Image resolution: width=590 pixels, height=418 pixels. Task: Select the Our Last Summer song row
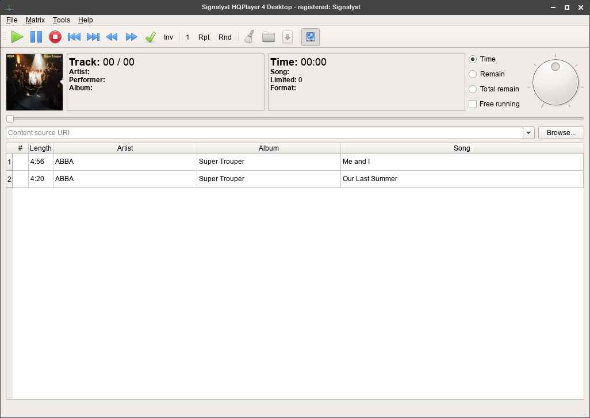click(x=370, y=179)
